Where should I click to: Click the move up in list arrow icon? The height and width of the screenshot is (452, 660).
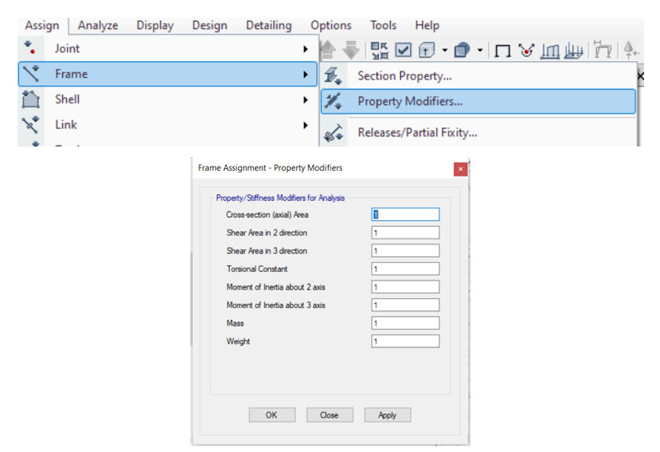(328, 50)
